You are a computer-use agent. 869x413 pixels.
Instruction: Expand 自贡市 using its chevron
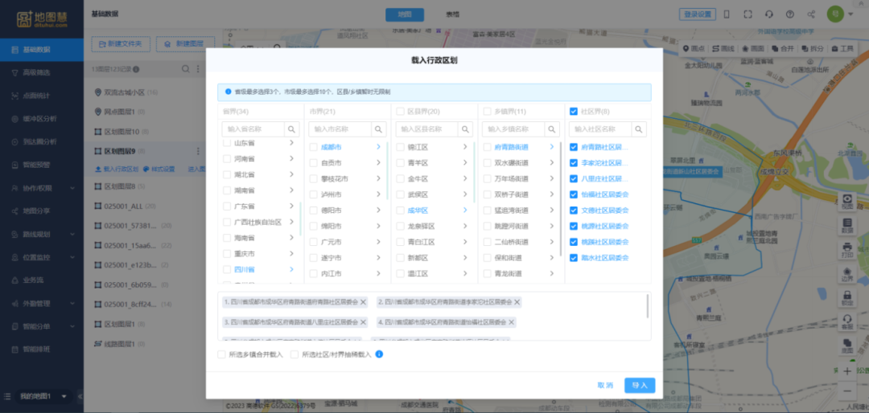pos(378,162)
